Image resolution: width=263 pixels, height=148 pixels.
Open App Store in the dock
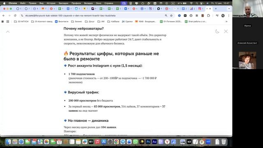click(104, 142)
